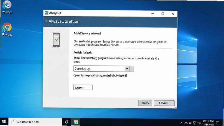Click the dropdown arrow of the combo box
Image resolution: width=224 pixels, height=126 pixels.
click(127, 69)
